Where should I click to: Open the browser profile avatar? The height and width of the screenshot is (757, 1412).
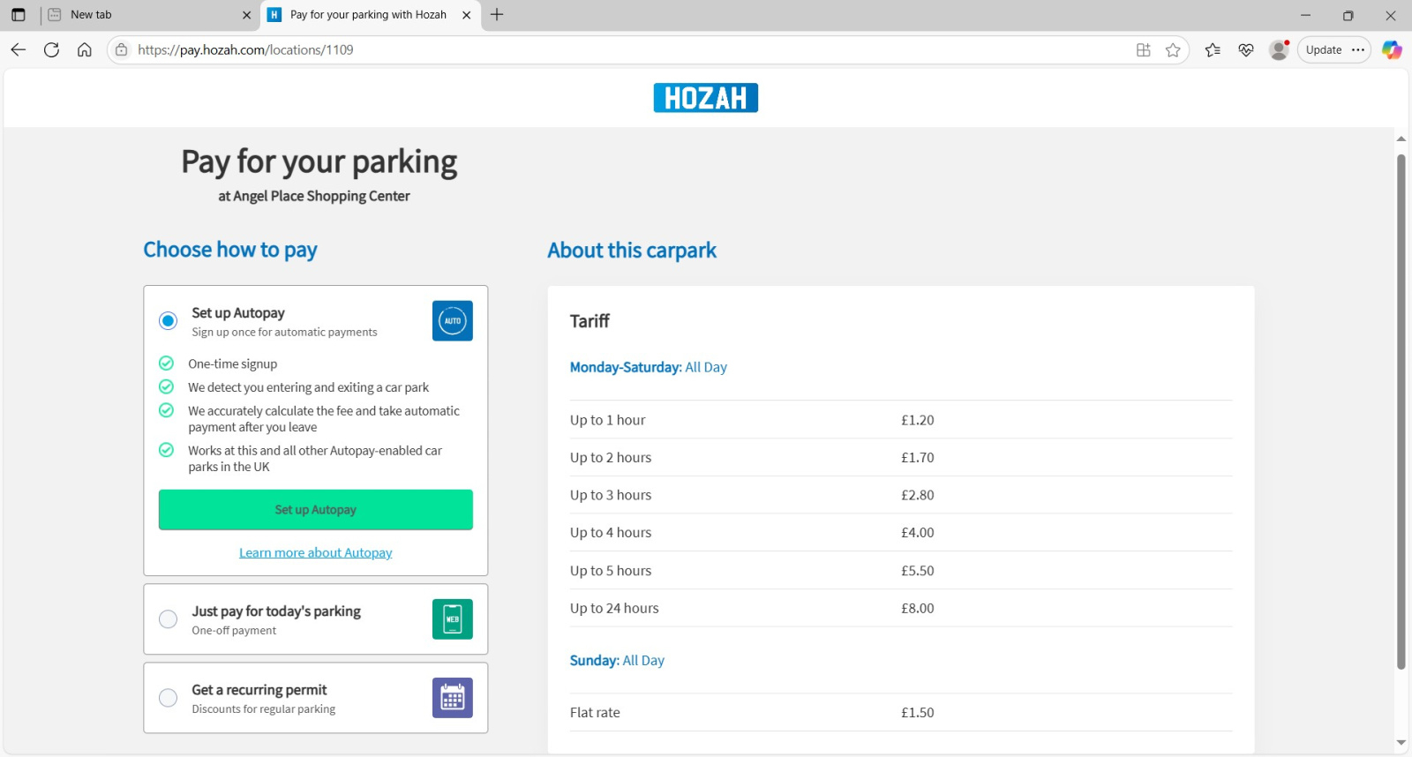1279,50
